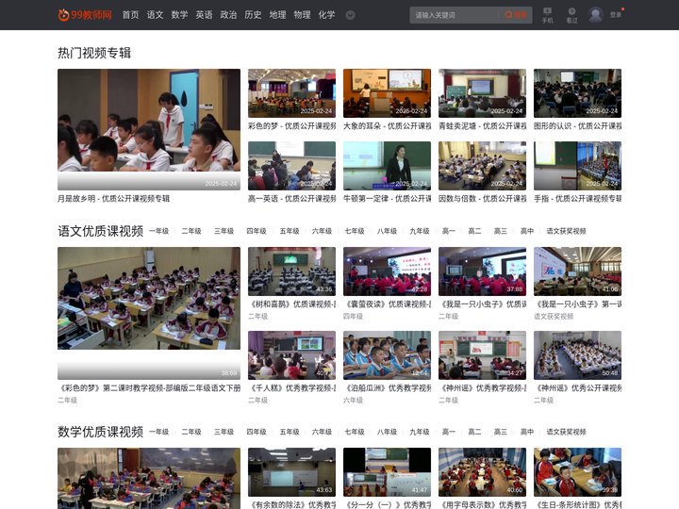Screen dimensions: 679x509
Task: Open the 树和喜鹊 video thumbnail
Action: (291, 271)
